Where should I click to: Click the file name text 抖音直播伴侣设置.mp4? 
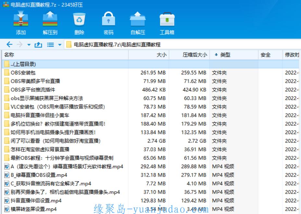36,201
